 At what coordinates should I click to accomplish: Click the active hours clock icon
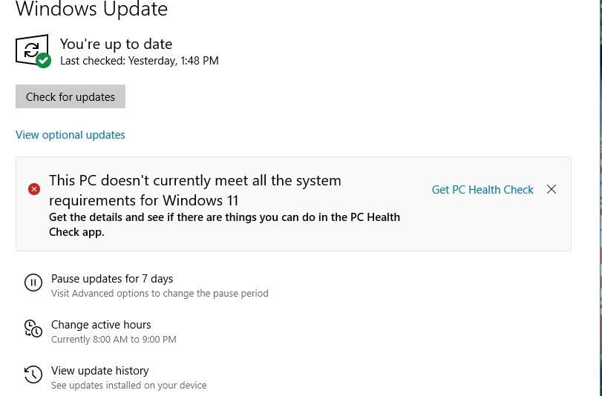pos(33,329)
